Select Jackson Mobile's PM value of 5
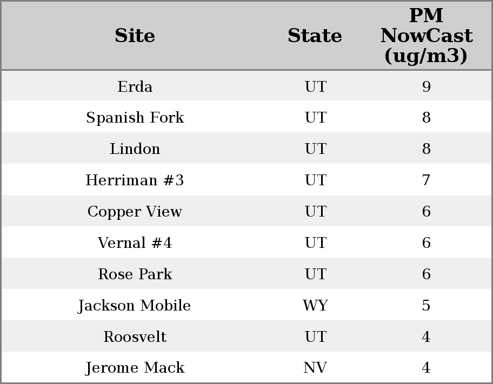493x384 pixels. tap(426, 306)
